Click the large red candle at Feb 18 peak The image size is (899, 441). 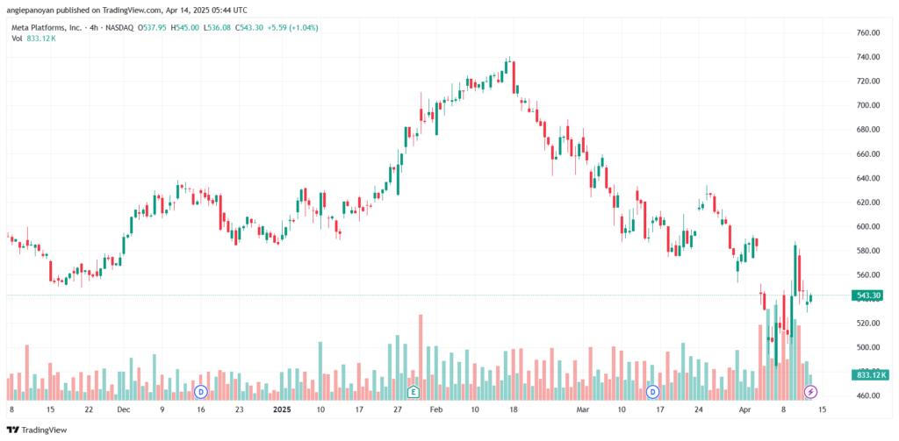click(513, 76)
